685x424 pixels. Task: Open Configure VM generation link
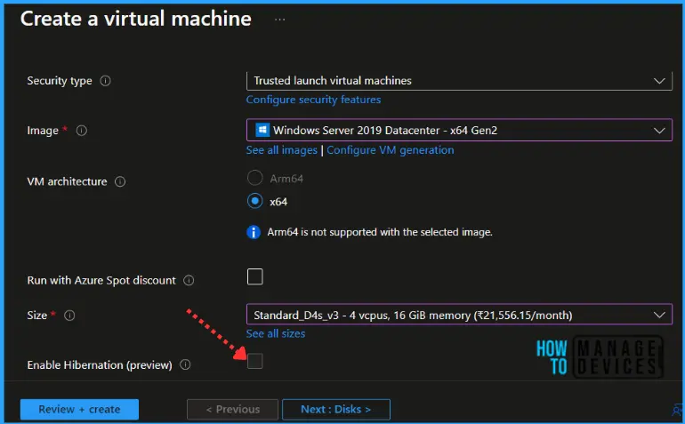pos(391,150)
